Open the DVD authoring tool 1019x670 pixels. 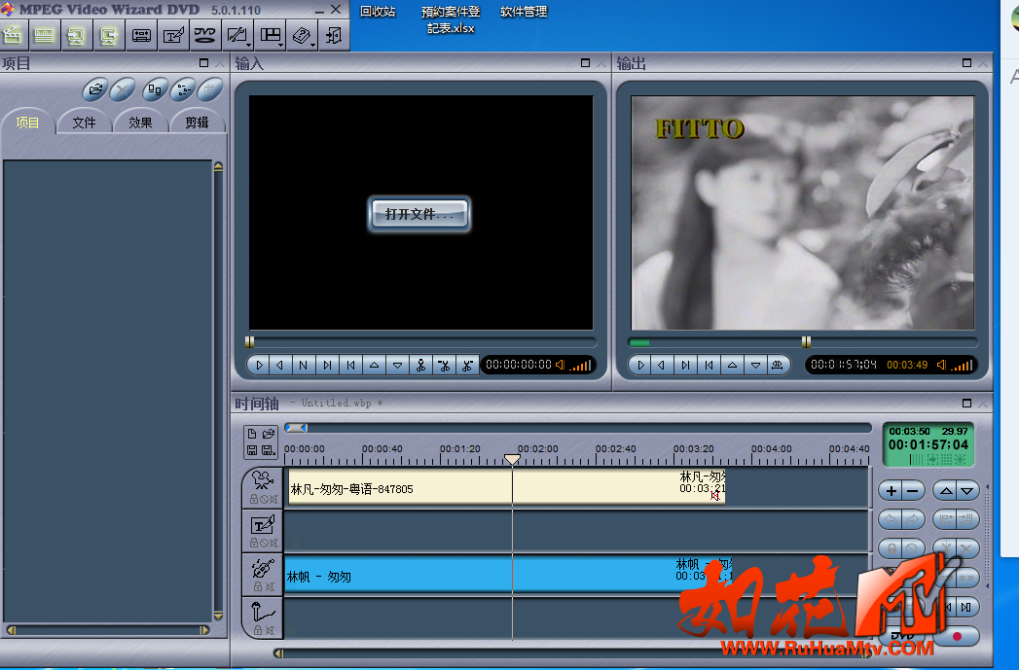click(x=205, y=35)
